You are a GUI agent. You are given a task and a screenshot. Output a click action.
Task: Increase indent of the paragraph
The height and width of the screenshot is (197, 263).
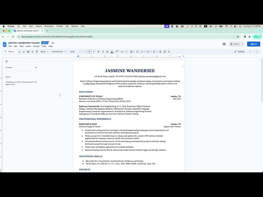point(164,52)
